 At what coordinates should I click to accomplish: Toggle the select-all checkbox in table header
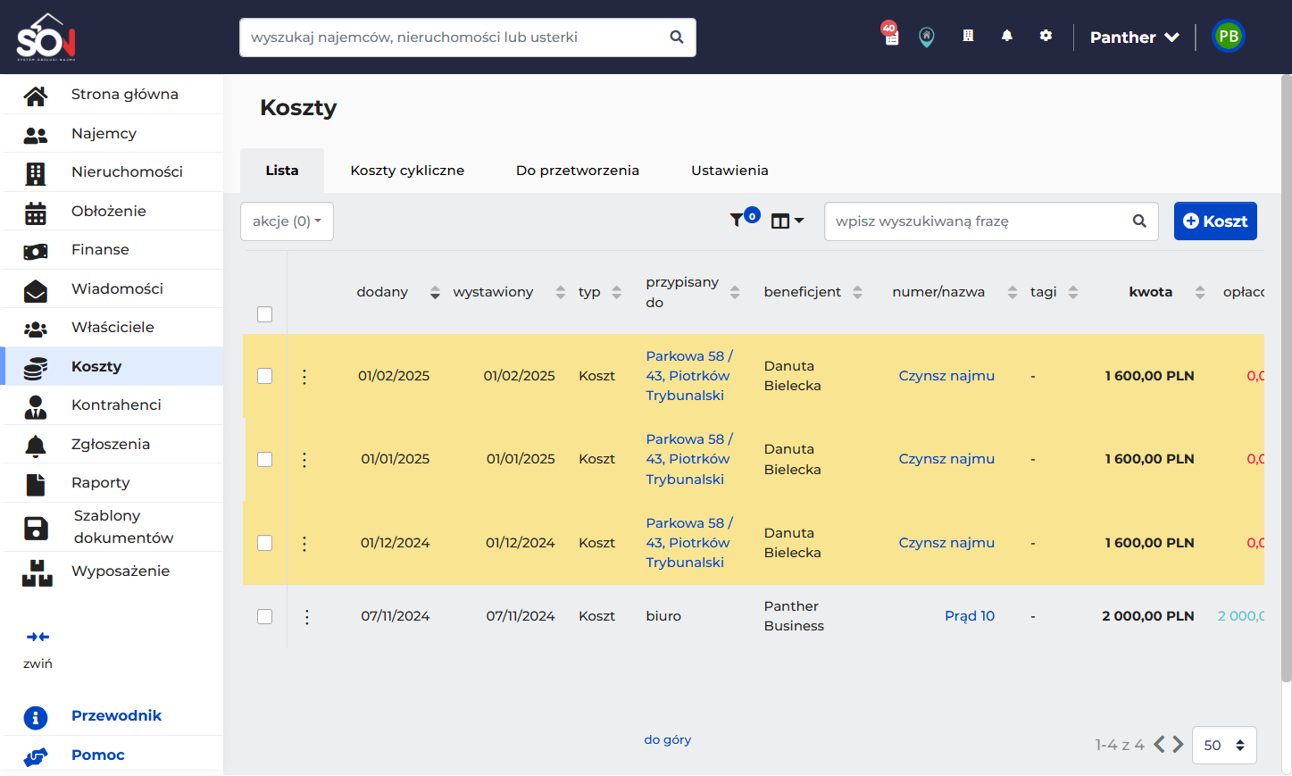[x=264, y=314]
